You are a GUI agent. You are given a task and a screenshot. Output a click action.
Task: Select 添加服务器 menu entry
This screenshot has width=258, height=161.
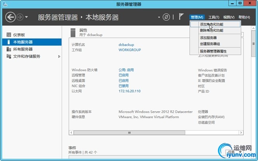(x=215, y=38)
